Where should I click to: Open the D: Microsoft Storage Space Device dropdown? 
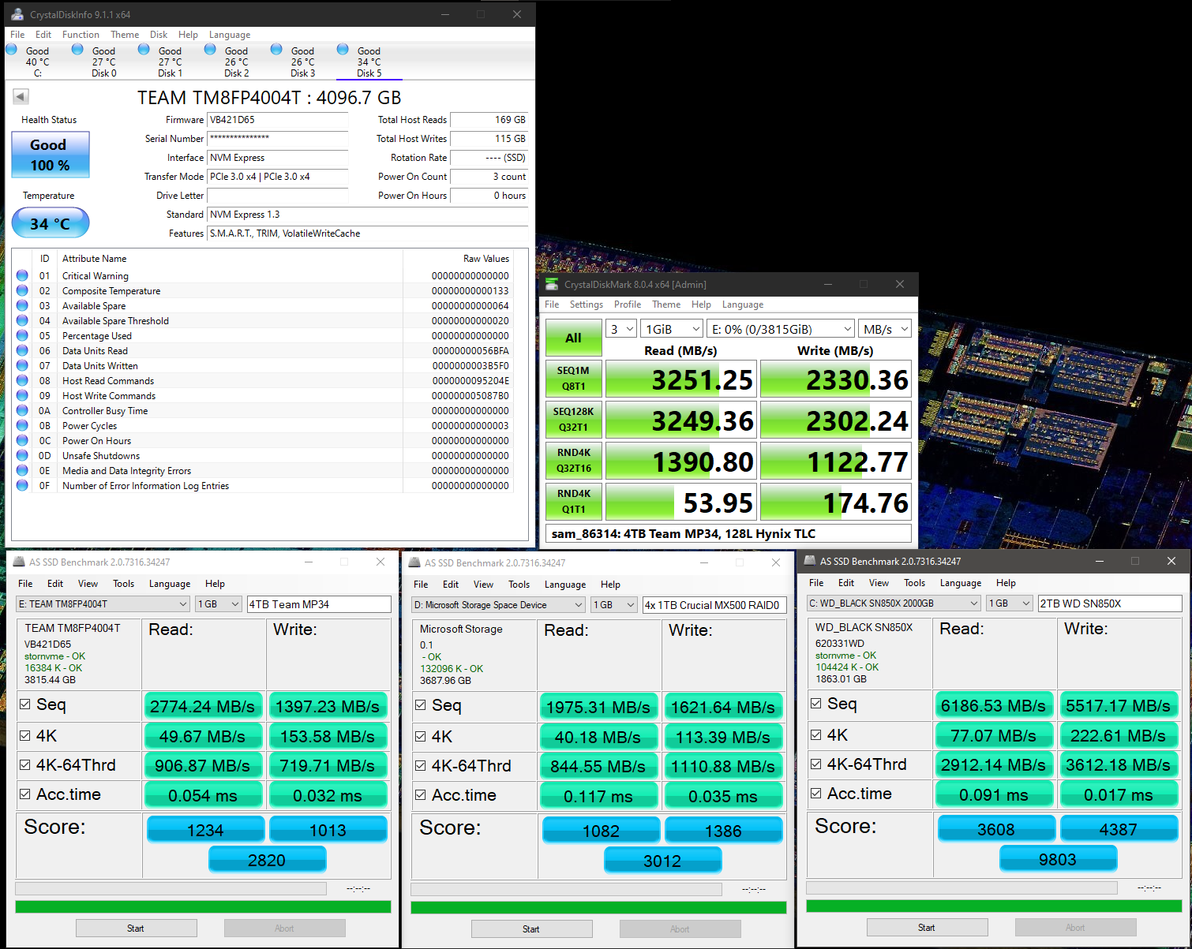point(499,605)
